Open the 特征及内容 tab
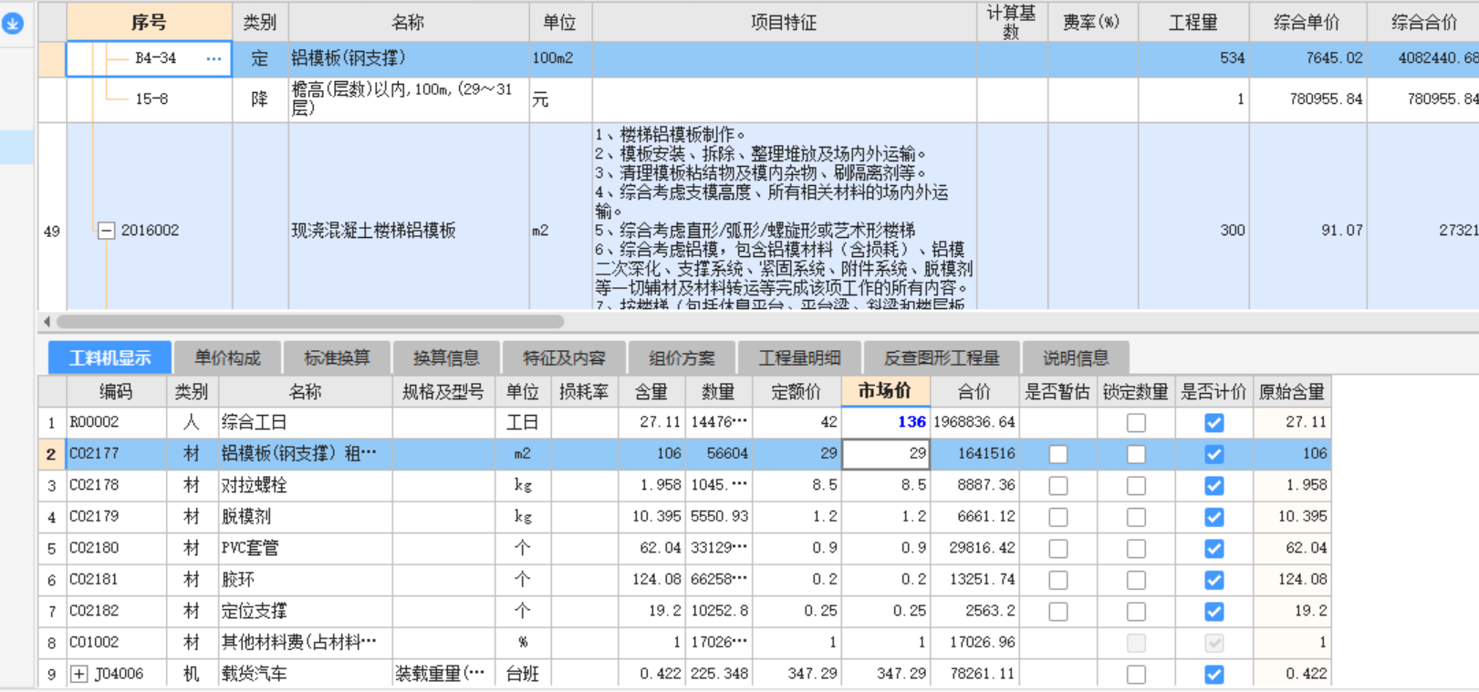 [564, 358]
